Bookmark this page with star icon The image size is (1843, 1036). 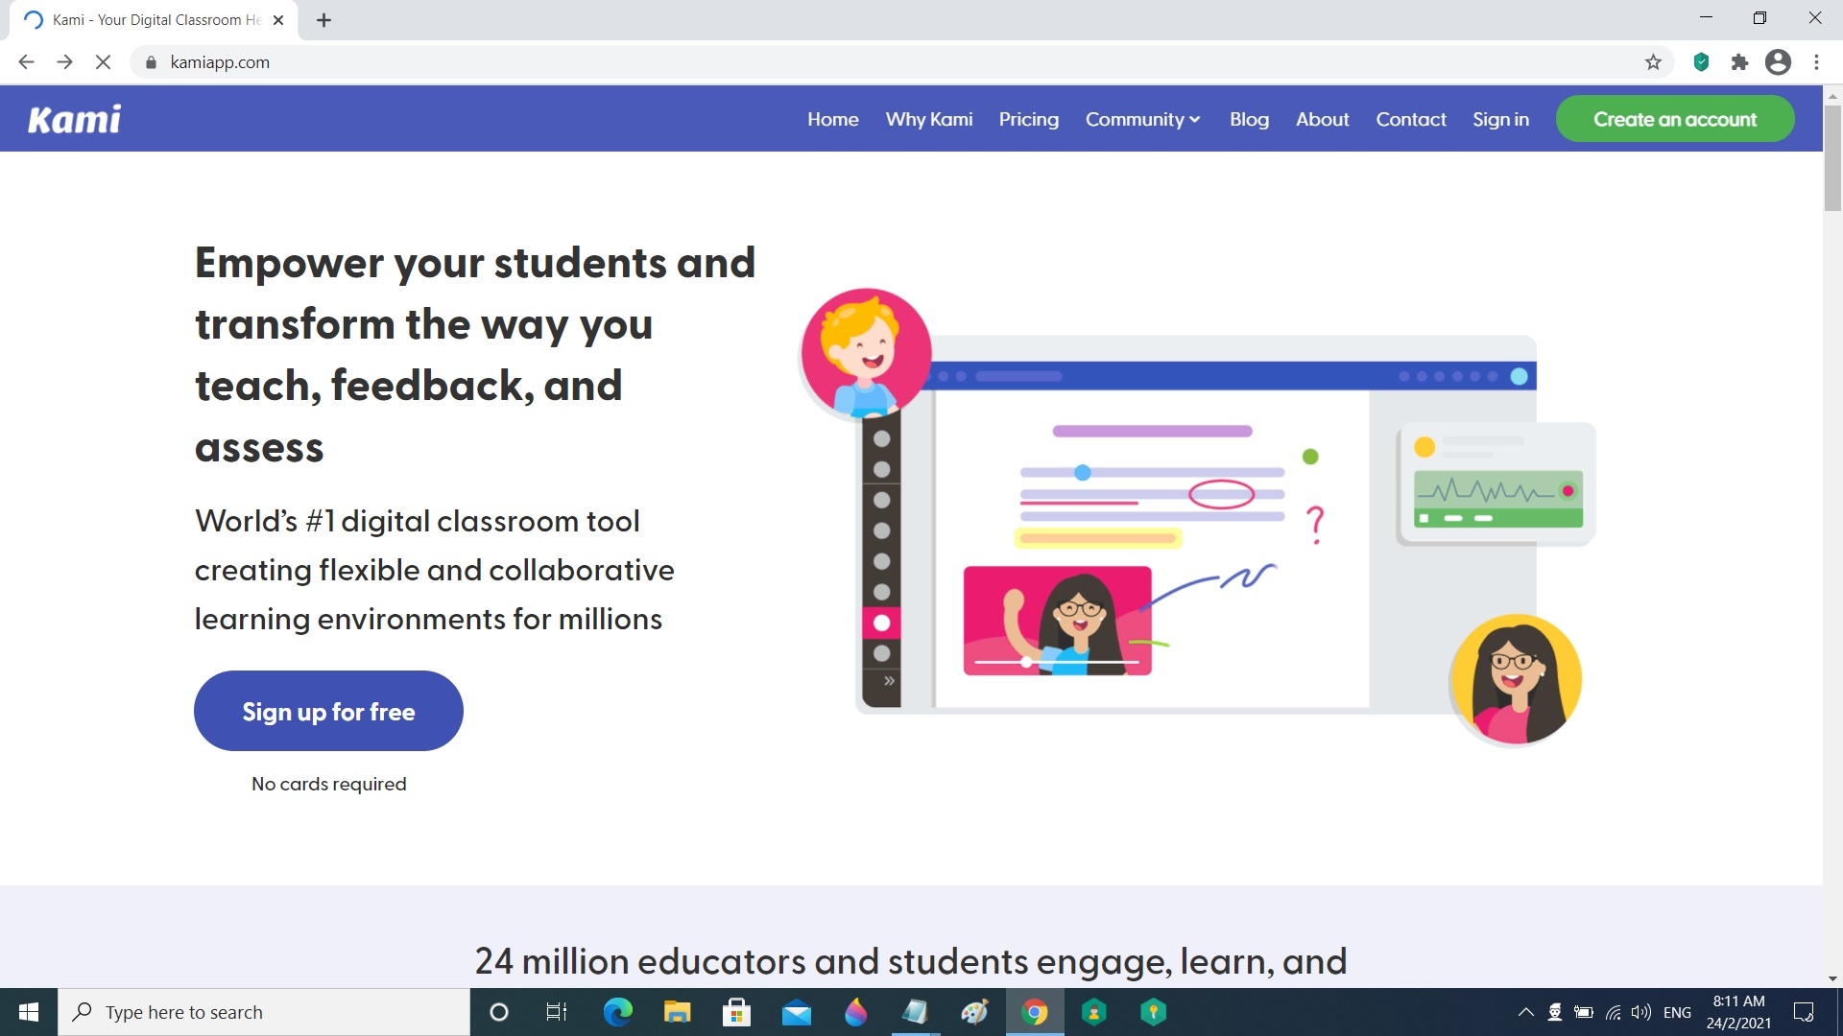click(1653, 62)
